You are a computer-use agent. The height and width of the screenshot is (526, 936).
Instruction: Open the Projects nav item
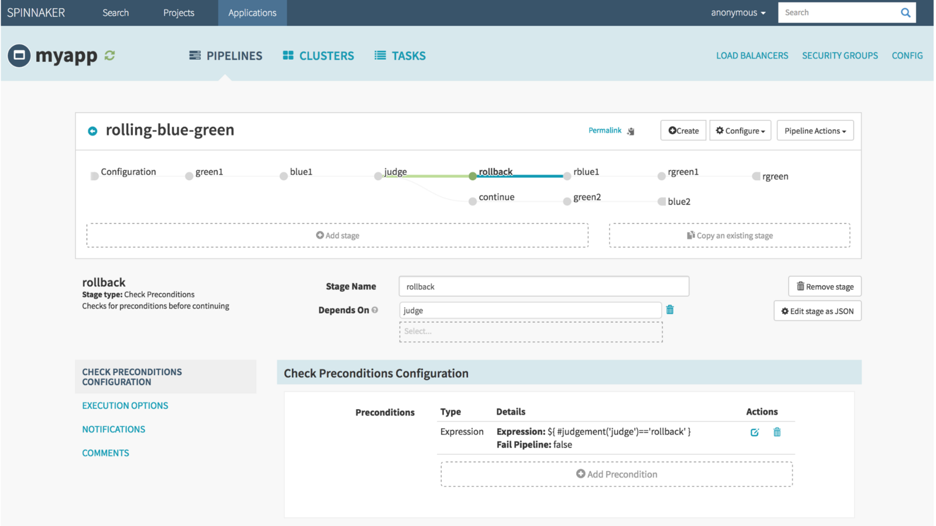(x=178, y=12)
